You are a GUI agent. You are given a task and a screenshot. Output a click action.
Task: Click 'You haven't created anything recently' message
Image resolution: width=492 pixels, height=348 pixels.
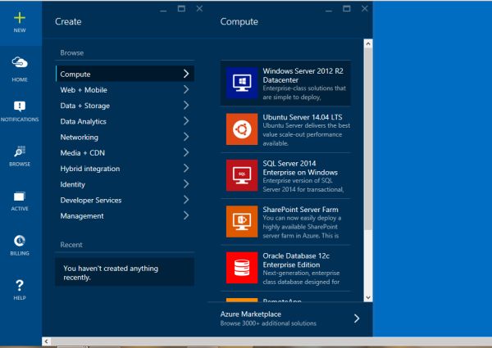[x=125, y=272]
